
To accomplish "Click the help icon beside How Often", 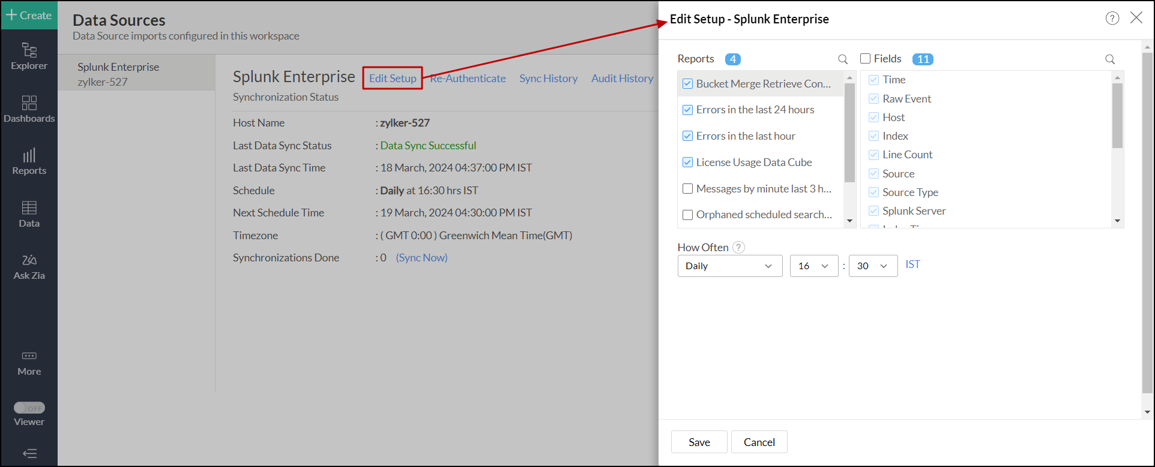I will 739,247.
